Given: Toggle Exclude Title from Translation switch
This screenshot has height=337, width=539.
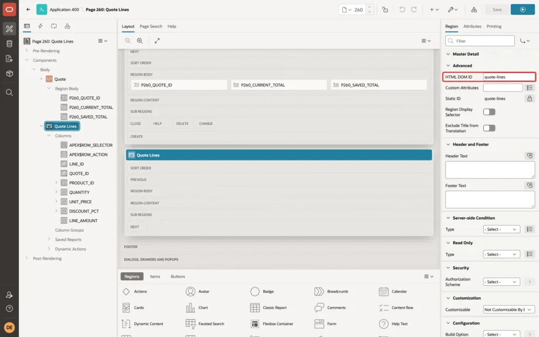Looking at the screenshot, I should click(x=489, y=128).
